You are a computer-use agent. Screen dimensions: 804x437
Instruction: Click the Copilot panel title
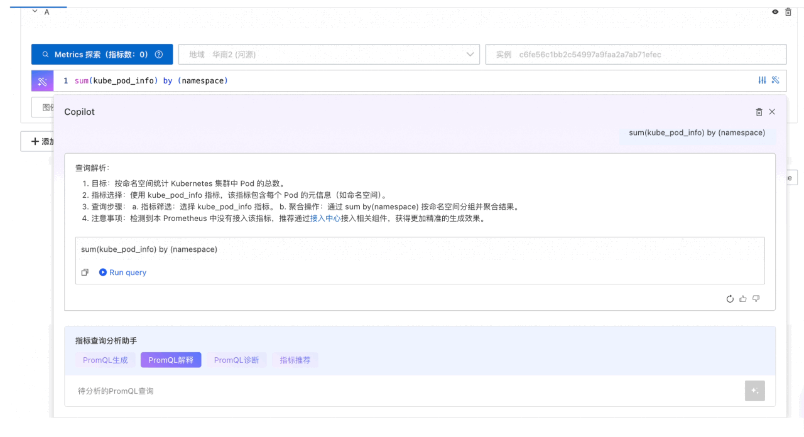coord(80,112)
